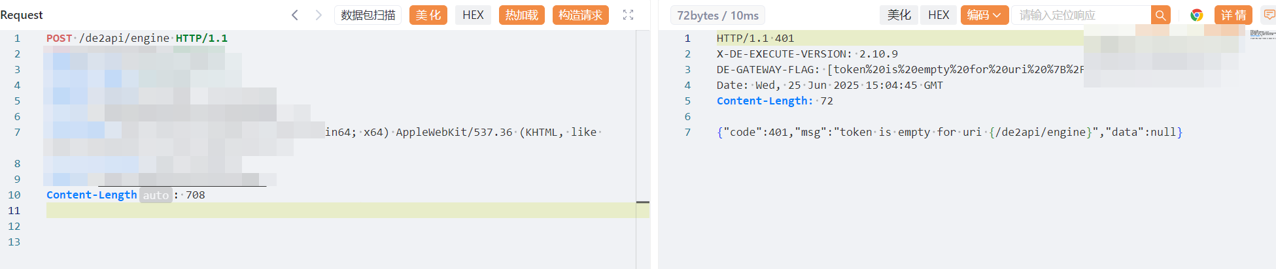Click the 热加载 hot reload button
The image size is (1276, 269).
521,15
